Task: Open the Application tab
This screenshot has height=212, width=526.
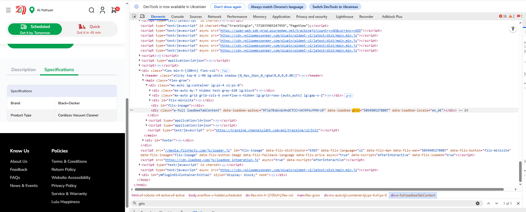Action: click(x=281, y=17)
